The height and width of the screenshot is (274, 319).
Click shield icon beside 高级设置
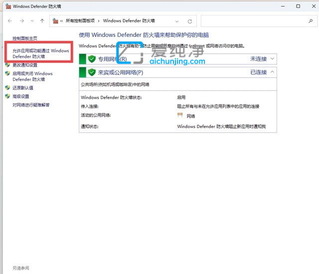click(7, 96)
